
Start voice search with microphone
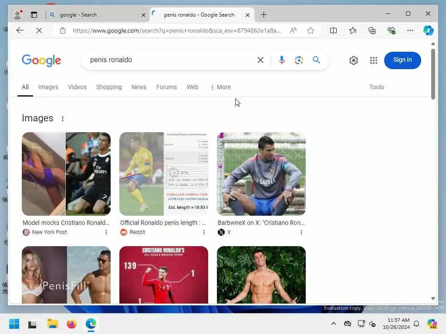point(282,60)
